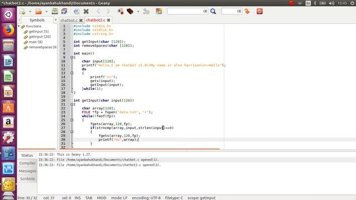Compile the current file
The width and height of the screenshot is (356, 200).
(121, 11)
